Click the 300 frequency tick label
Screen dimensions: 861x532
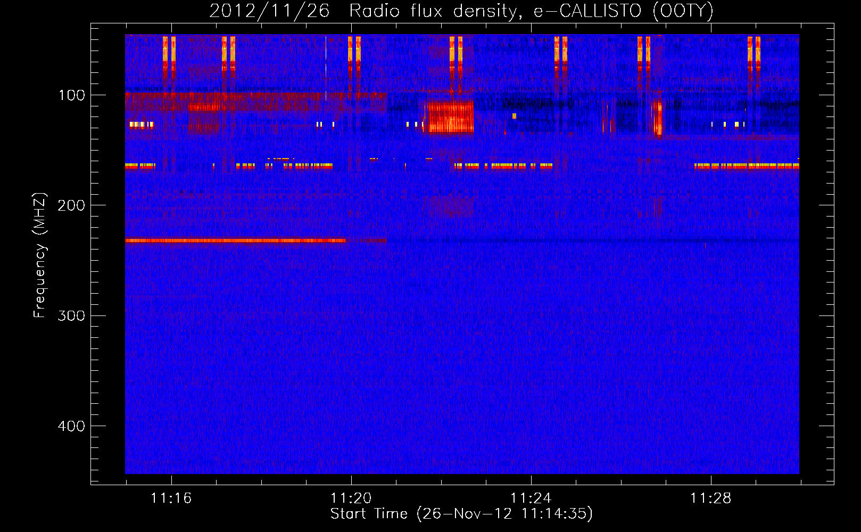click(x=71, y=315)
